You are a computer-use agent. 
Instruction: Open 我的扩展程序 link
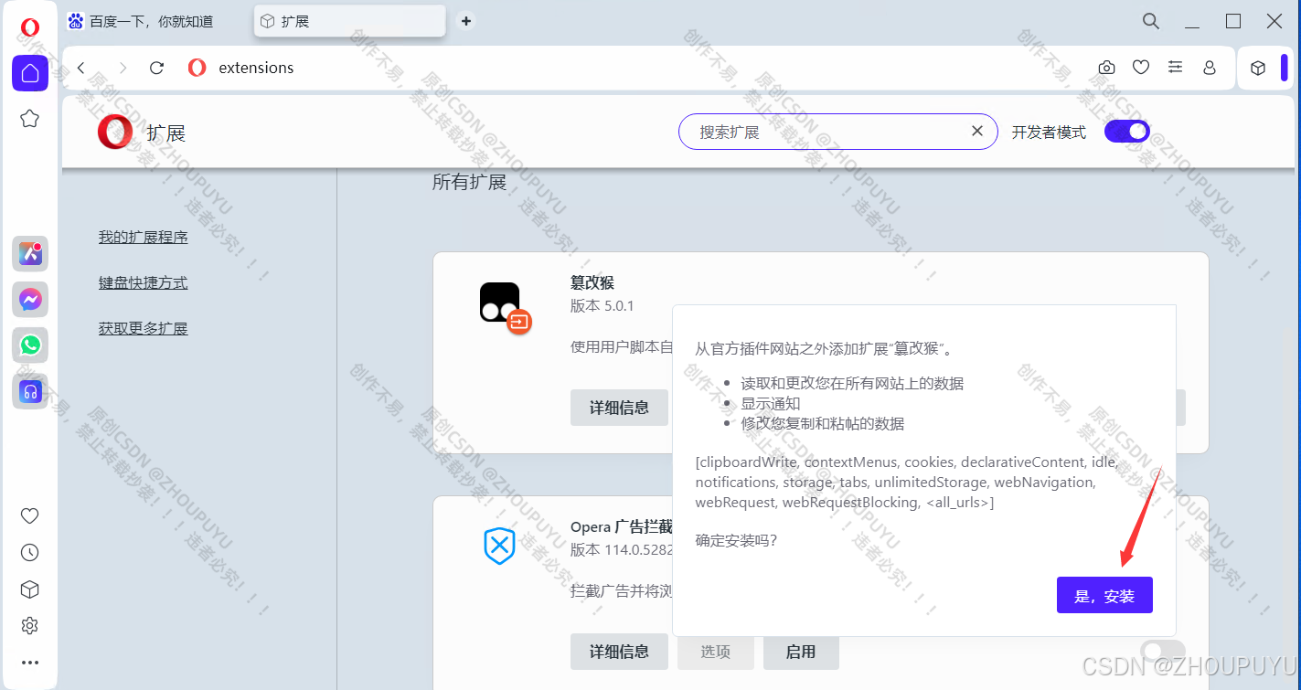[144, 238]
